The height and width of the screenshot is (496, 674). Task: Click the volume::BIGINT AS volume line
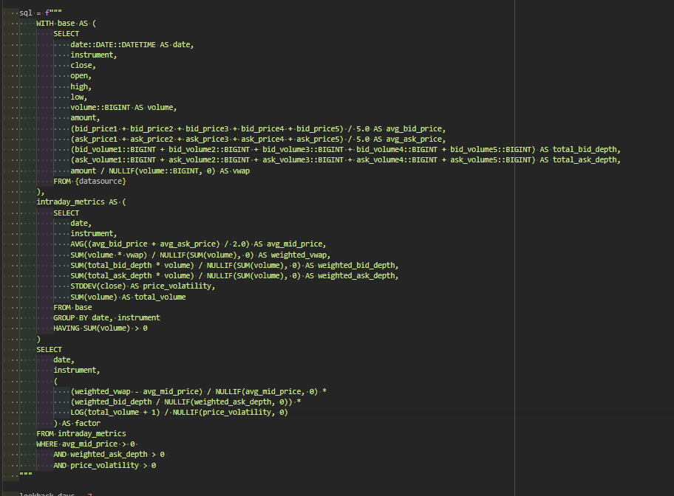click(123, 107)
